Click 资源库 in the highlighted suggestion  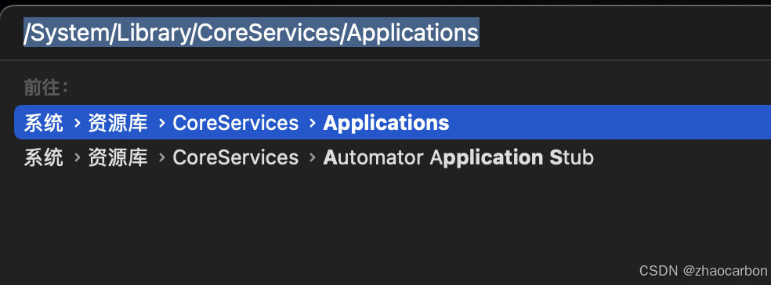(118, 123)
